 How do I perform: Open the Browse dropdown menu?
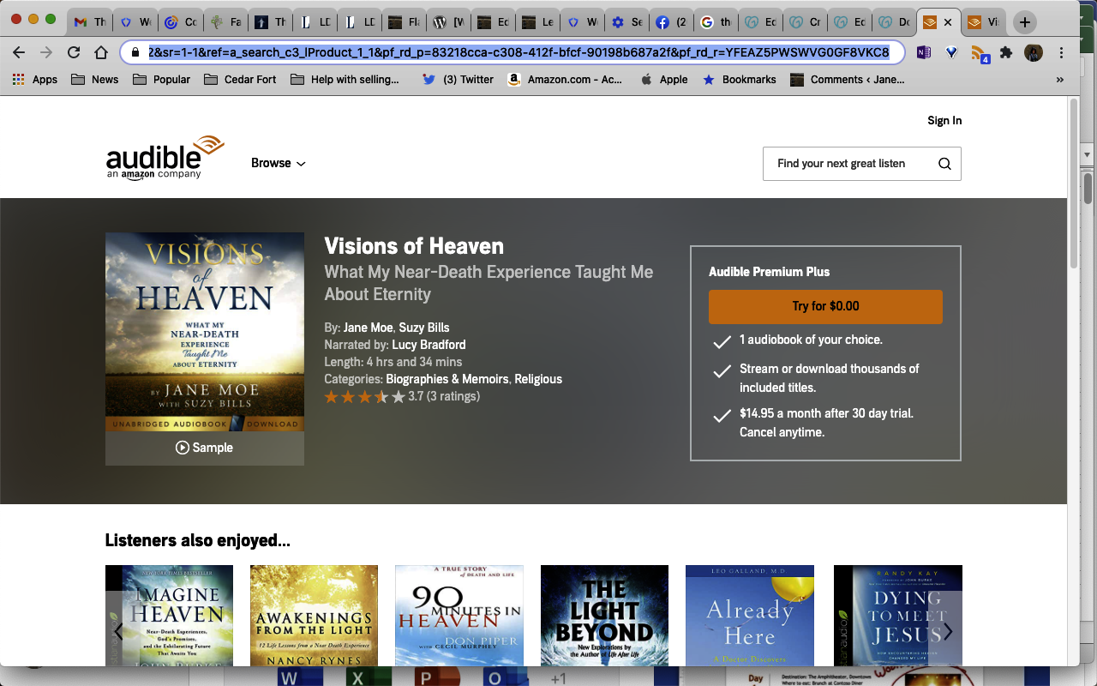pyautogui.click(x=279, y=163)
